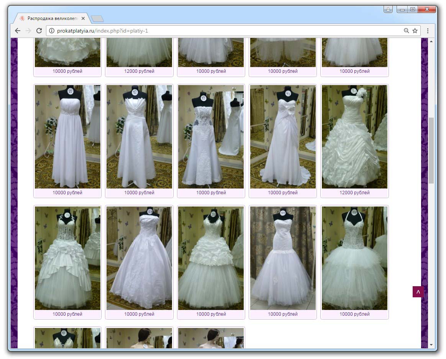Open the strapless organza A-line ballgown photo
Image resolution: width=446 pixels, height=359 pixels.
pos(139,258)
